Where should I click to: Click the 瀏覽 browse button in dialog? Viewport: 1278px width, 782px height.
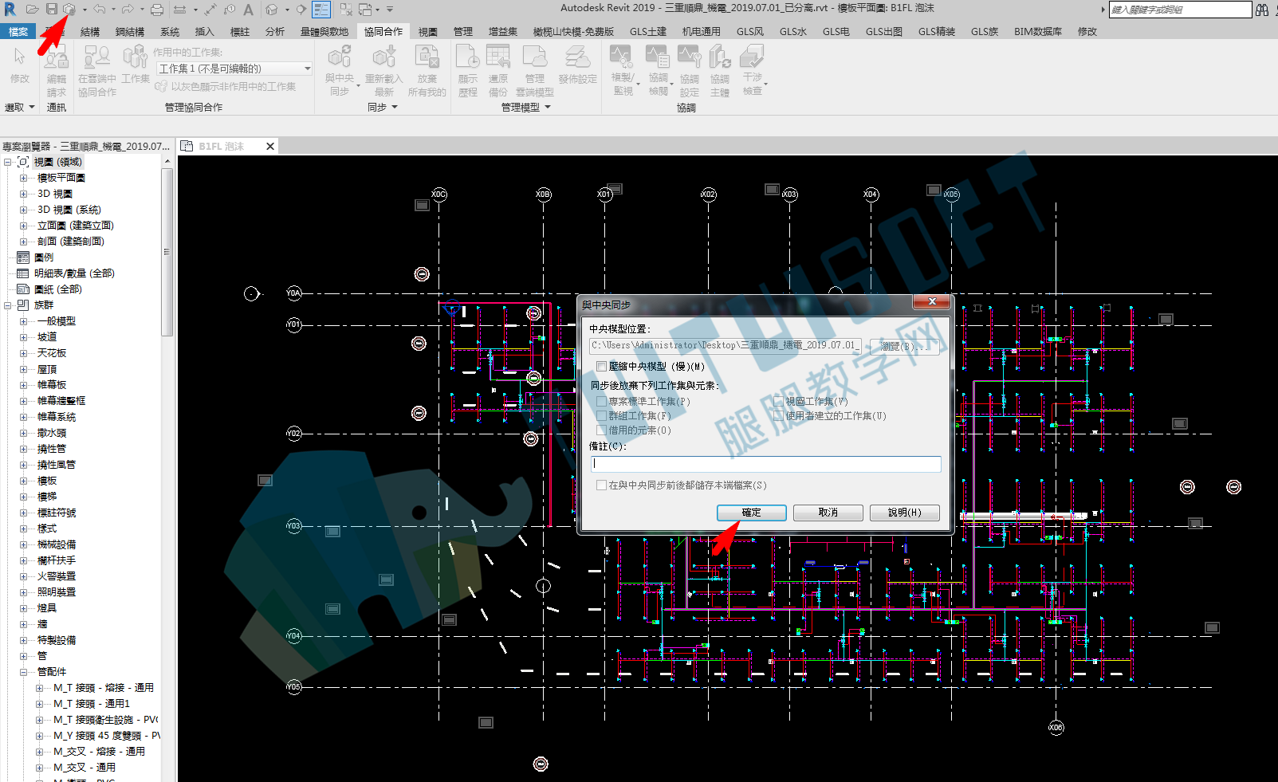905,346
